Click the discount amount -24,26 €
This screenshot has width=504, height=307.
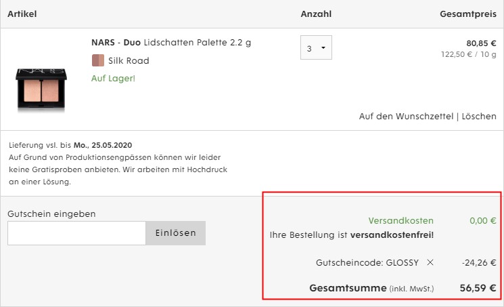coord(479,262)
